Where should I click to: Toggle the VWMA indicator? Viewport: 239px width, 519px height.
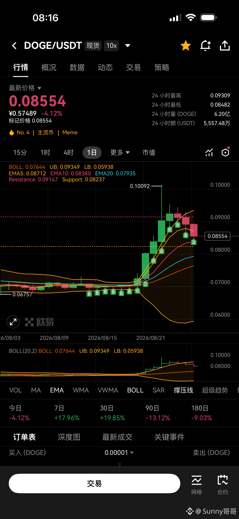pyautogui.click(x=108, y=390)
